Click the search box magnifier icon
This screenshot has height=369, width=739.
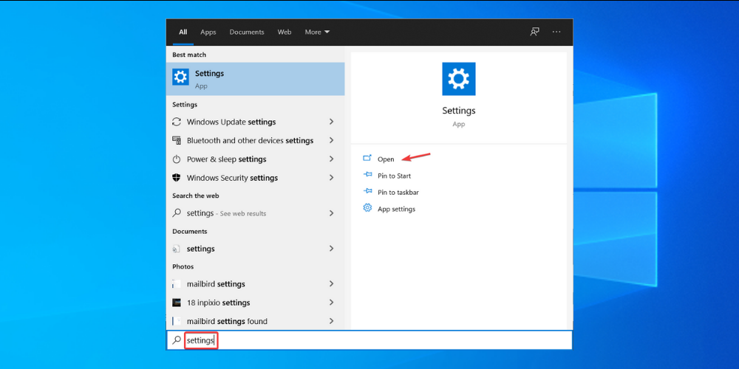click(x=177, y=339)
